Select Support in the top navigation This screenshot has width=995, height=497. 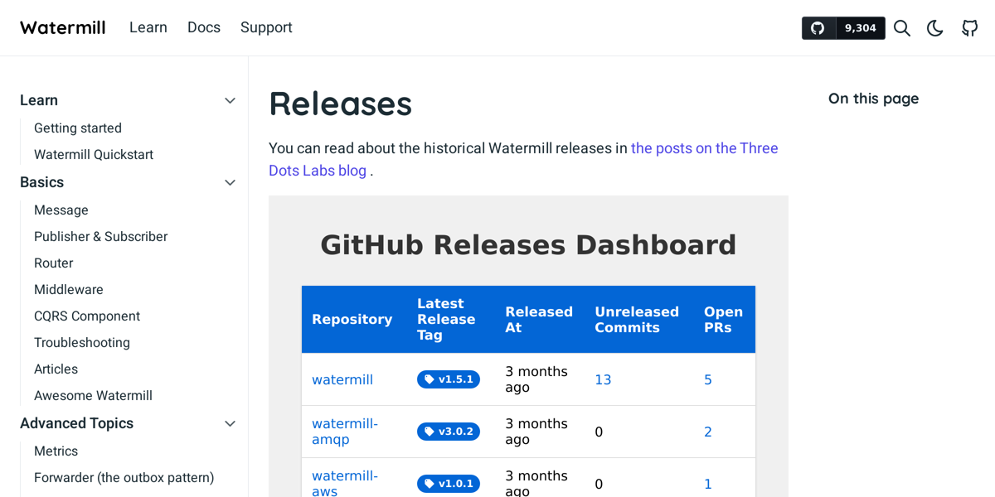tap(265, 27)
